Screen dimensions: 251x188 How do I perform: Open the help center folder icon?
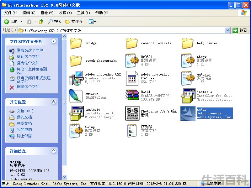click(188, 43)
